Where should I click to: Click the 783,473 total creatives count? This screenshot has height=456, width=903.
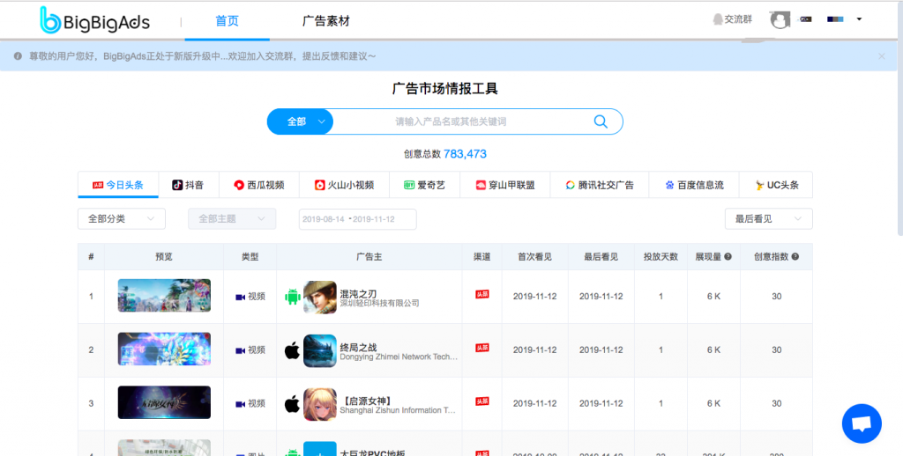click(465, 154)
